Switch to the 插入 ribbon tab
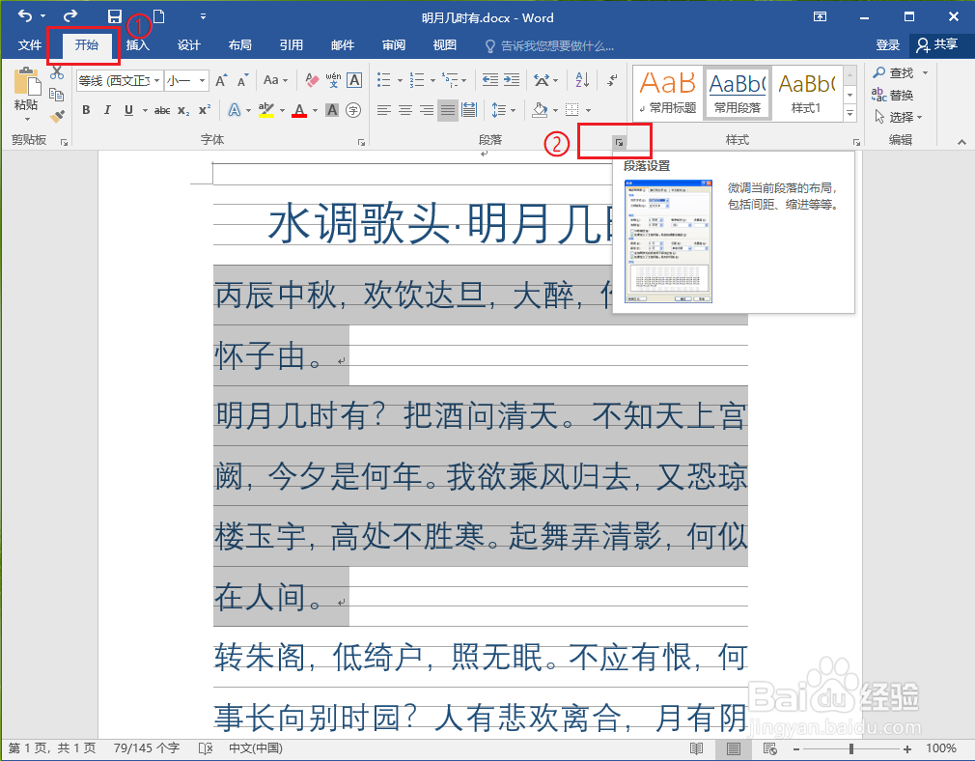Screen dimensions: 975x761 pos(138,44)
